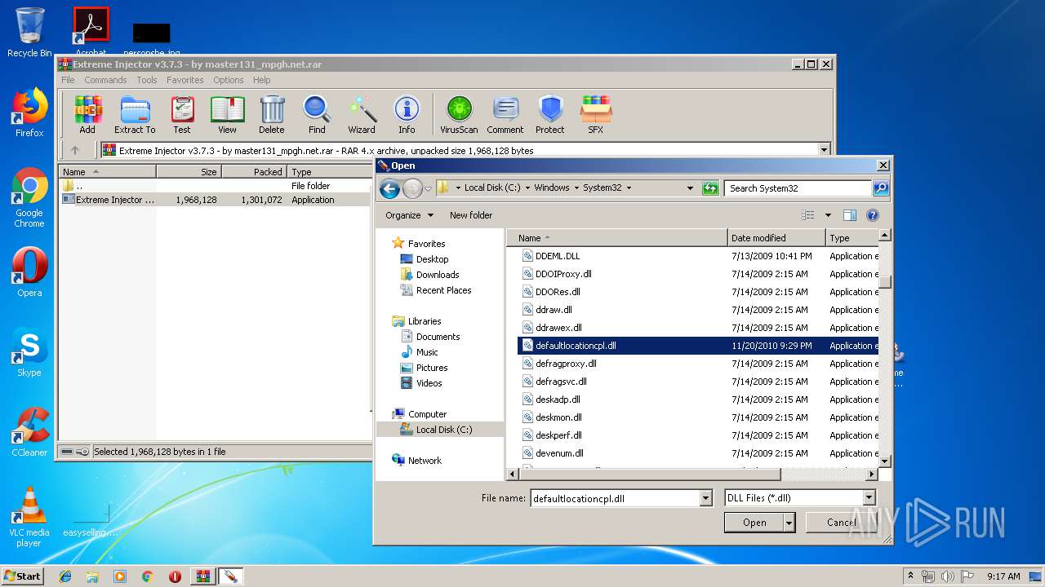
Task: Expand the view options dropdown arrow
Action: coord(828,215)
